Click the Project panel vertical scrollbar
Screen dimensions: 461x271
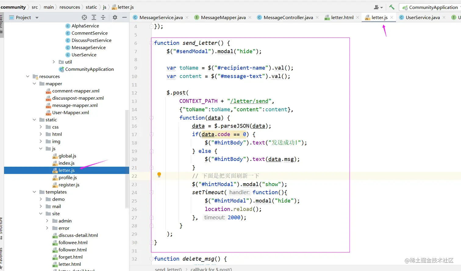point(127,159)
